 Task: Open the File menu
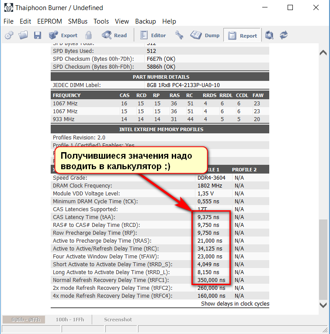click(8, 21)
